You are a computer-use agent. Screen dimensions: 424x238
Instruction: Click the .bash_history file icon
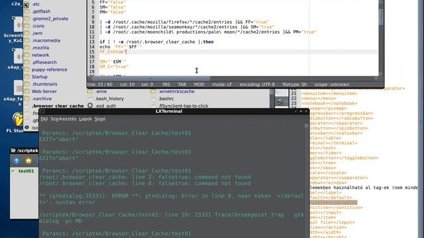(x=90, y=99)
